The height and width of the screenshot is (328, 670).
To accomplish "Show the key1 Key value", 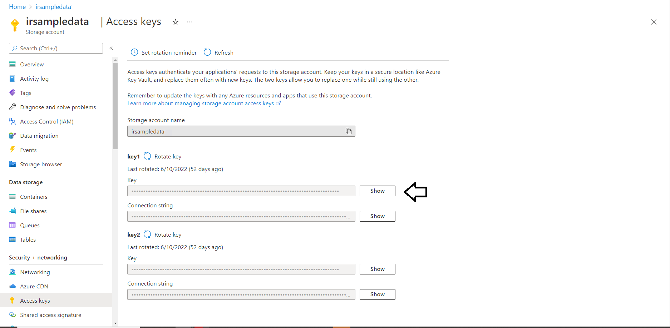I will [378, 191].
